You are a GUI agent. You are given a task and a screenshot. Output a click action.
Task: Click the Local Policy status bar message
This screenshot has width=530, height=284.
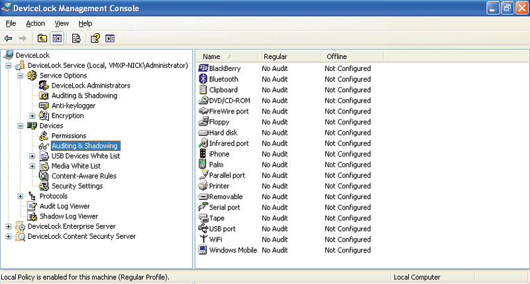[85, 277]
